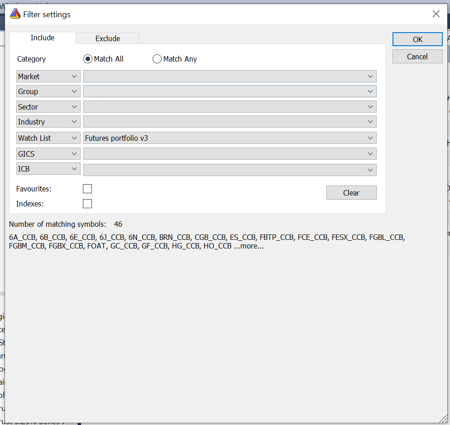Open the Industry category type dropdown

pos(48,122)
